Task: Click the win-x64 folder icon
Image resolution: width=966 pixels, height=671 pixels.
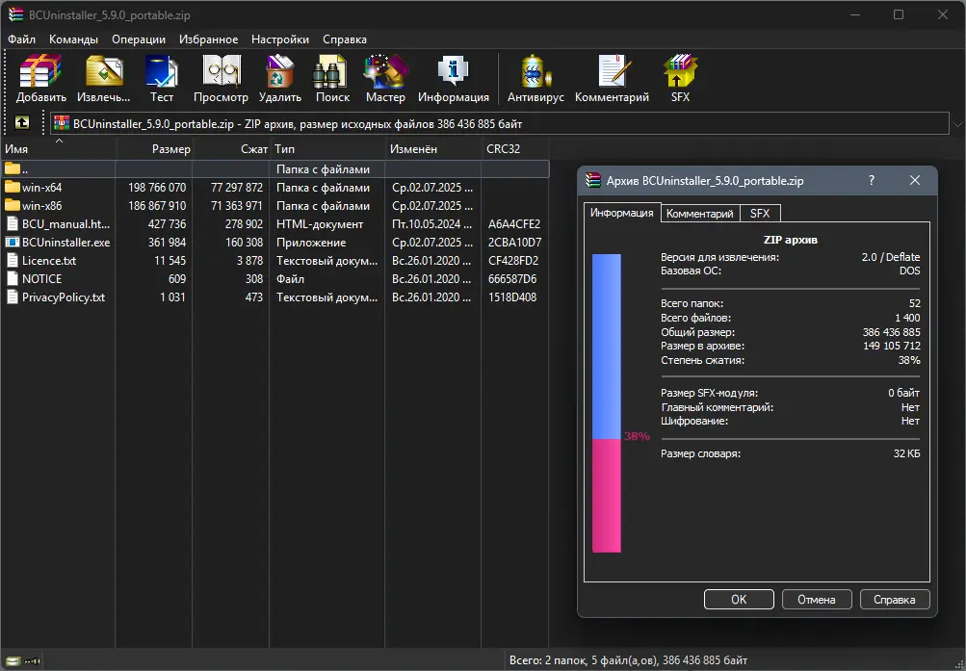Action: click(13, 187)
